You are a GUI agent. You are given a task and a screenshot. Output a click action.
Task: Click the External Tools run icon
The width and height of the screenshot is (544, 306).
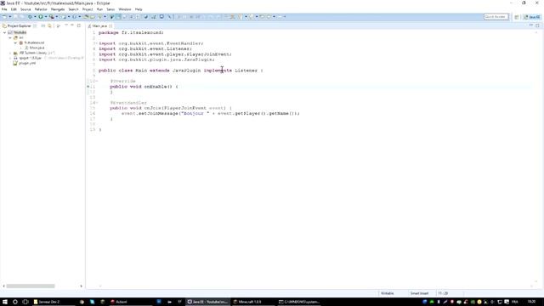[51, 17]
